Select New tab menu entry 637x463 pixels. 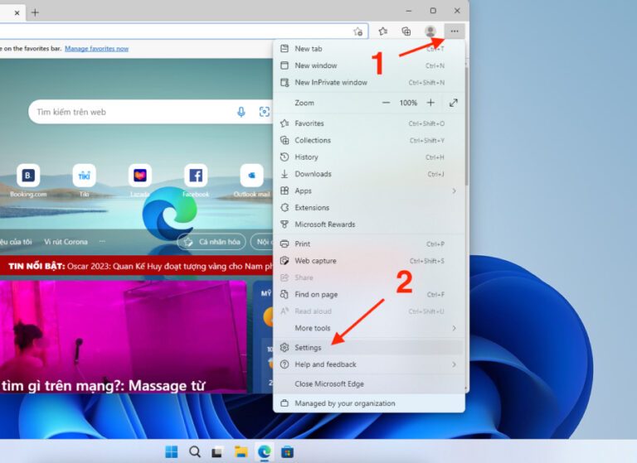[x=369, y=49]
